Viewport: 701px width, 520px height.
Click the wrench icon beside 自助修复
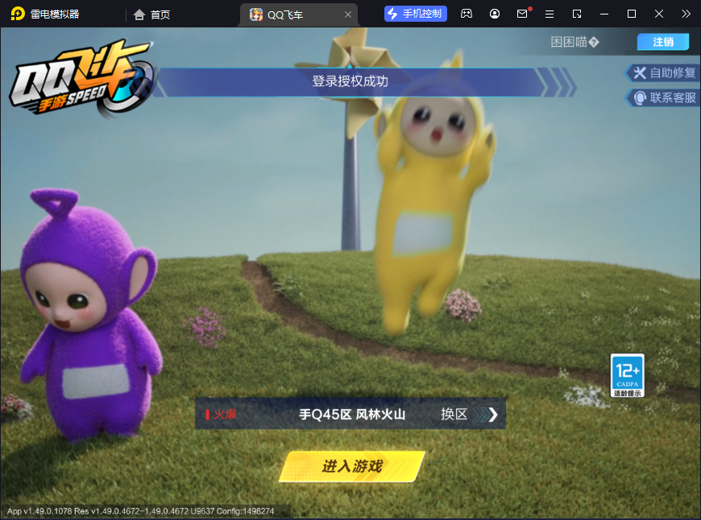pyautogui.click(x=640, y=72)
